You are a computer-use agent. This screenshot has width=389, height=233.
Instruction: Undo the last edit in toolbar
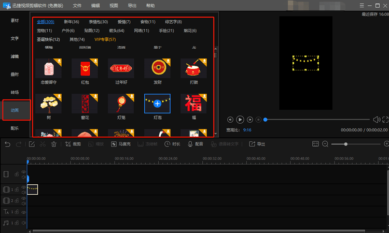(7, 144)
